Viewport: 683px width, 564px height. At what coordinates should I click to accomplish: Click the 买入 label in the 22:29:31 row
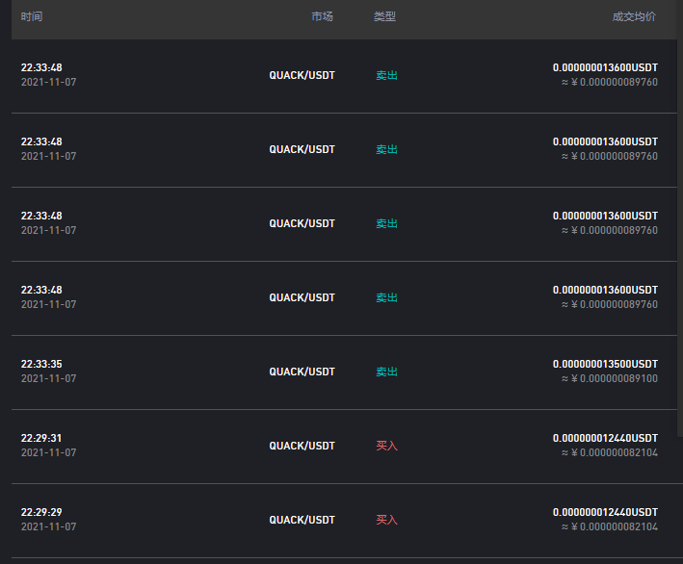(x=387, y=446)
